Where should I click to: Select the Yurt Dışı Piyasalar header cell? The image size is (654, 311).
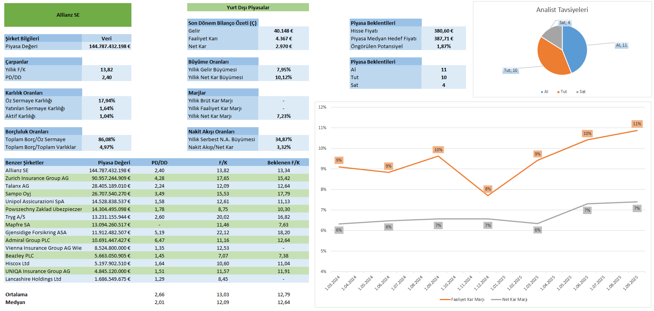(248, 7)
